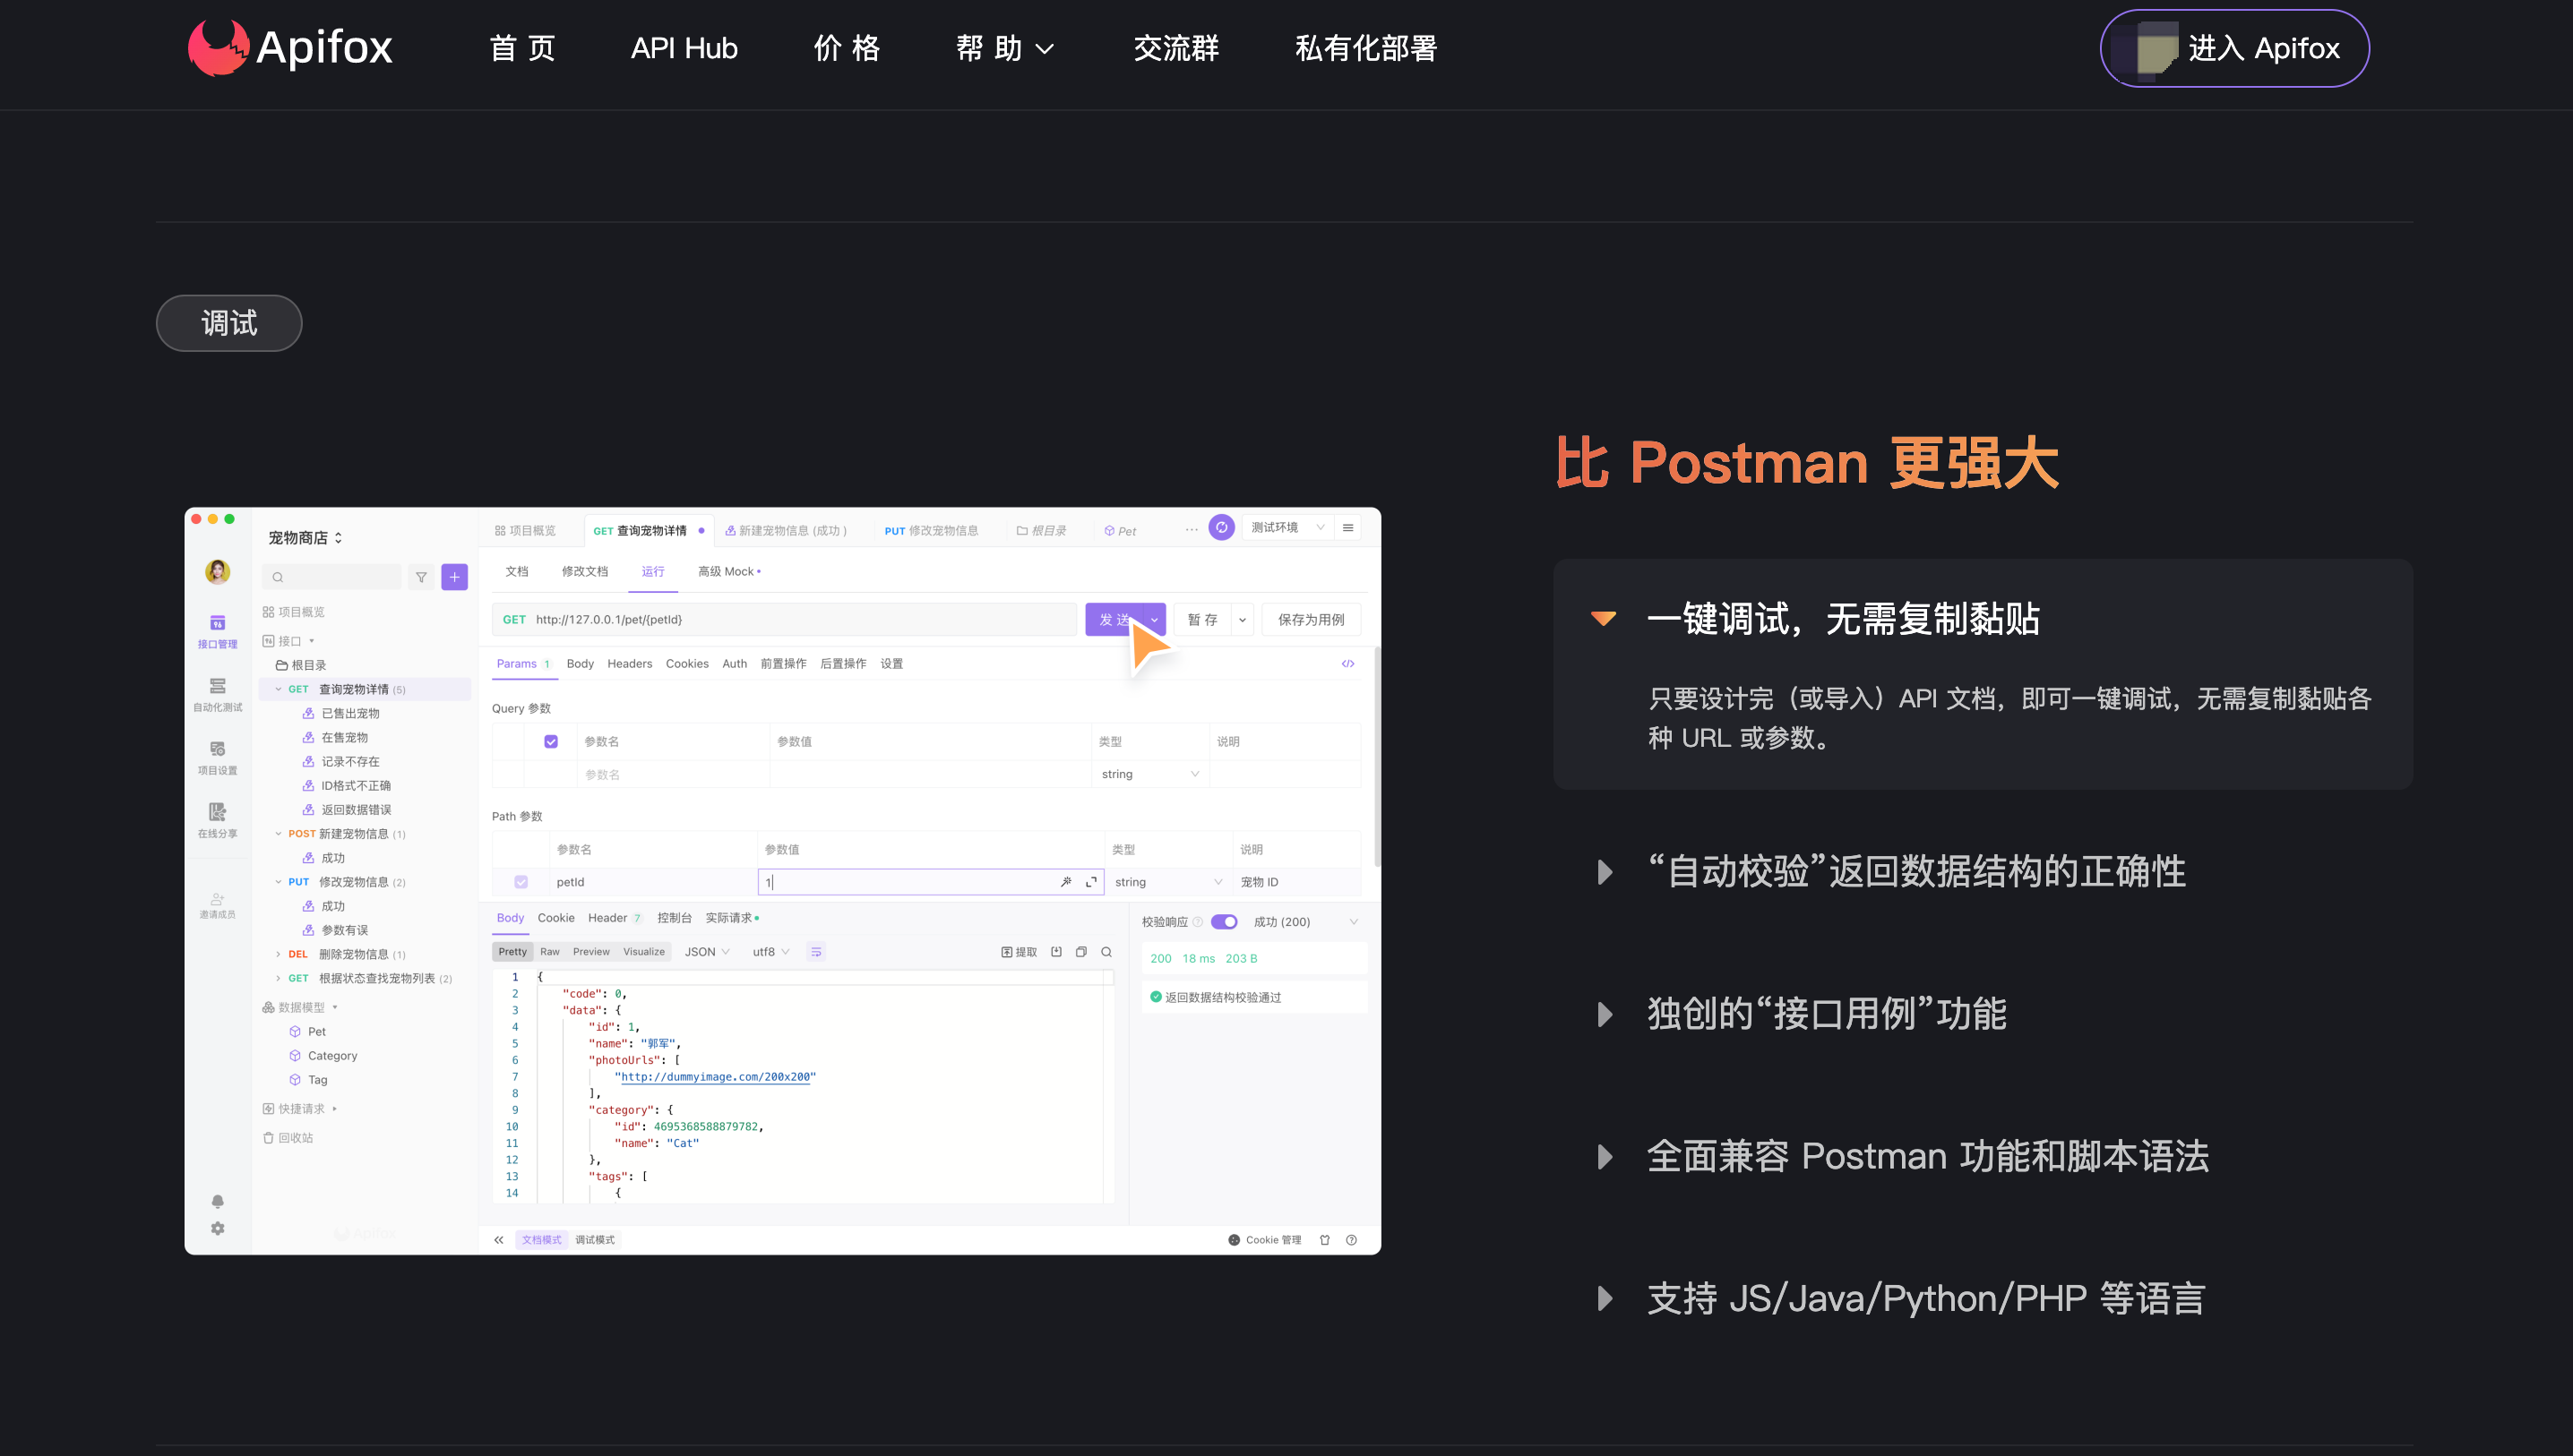Uncheck the Query 参数名 parameter checkbox

[550, 741]
